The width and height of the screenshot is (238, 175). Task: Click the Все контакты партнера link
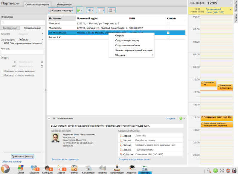(65, 159)
